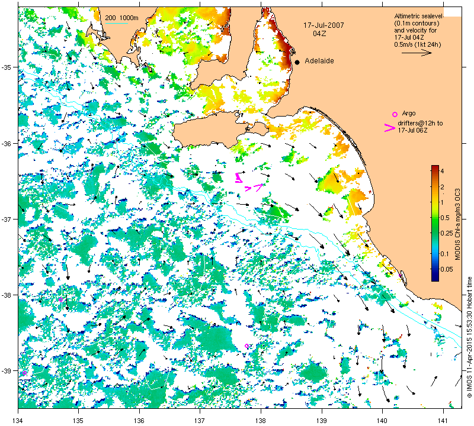Click the Argo float circle near 137.8, -38.7
474x426 pixels.
pos(246,346)
